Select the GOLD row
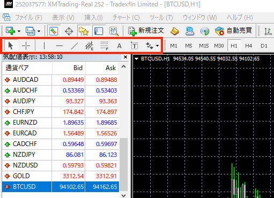 61,176
